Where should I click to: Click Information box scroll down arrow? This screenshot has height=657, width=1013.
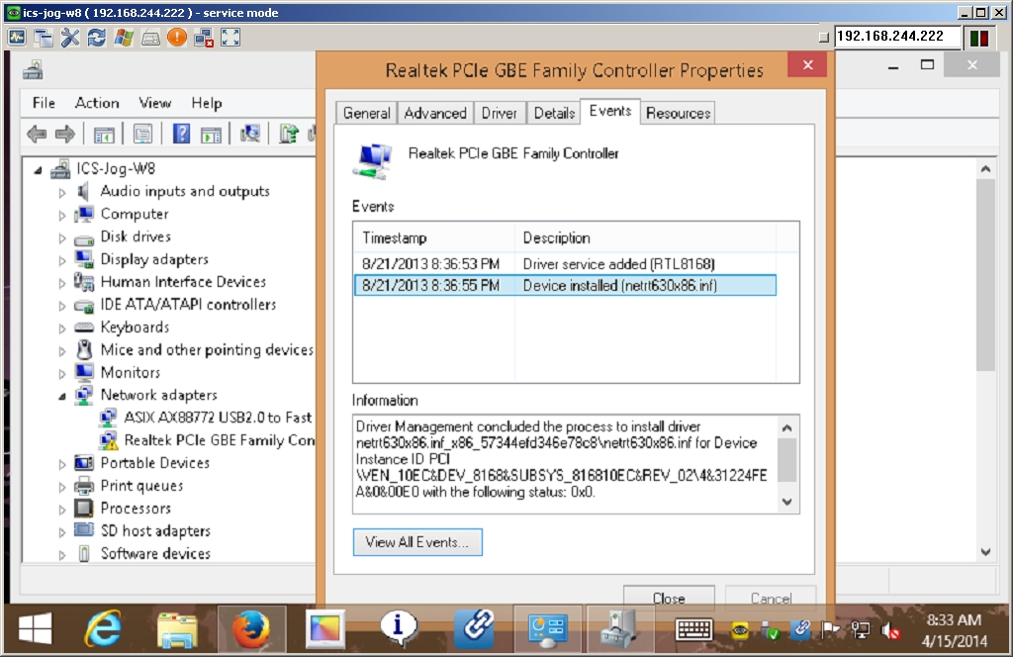pos(786,502)
